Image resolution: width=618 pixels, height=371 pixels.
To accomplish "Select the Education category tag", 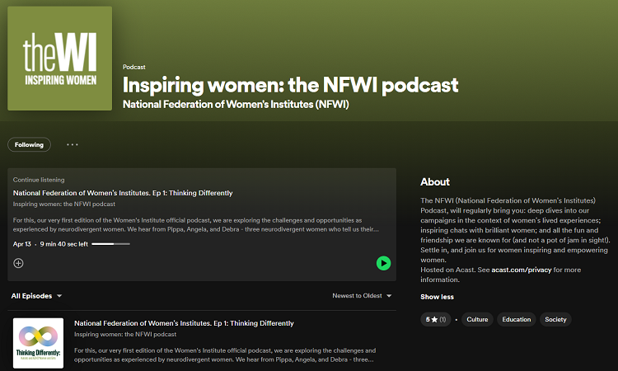I will [x=517, y=319].
